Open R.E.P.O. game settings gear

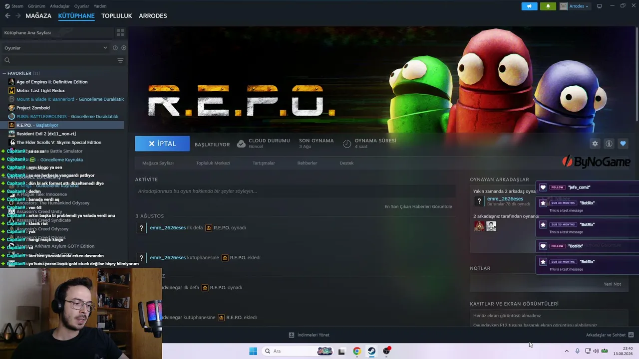point(595,144)
